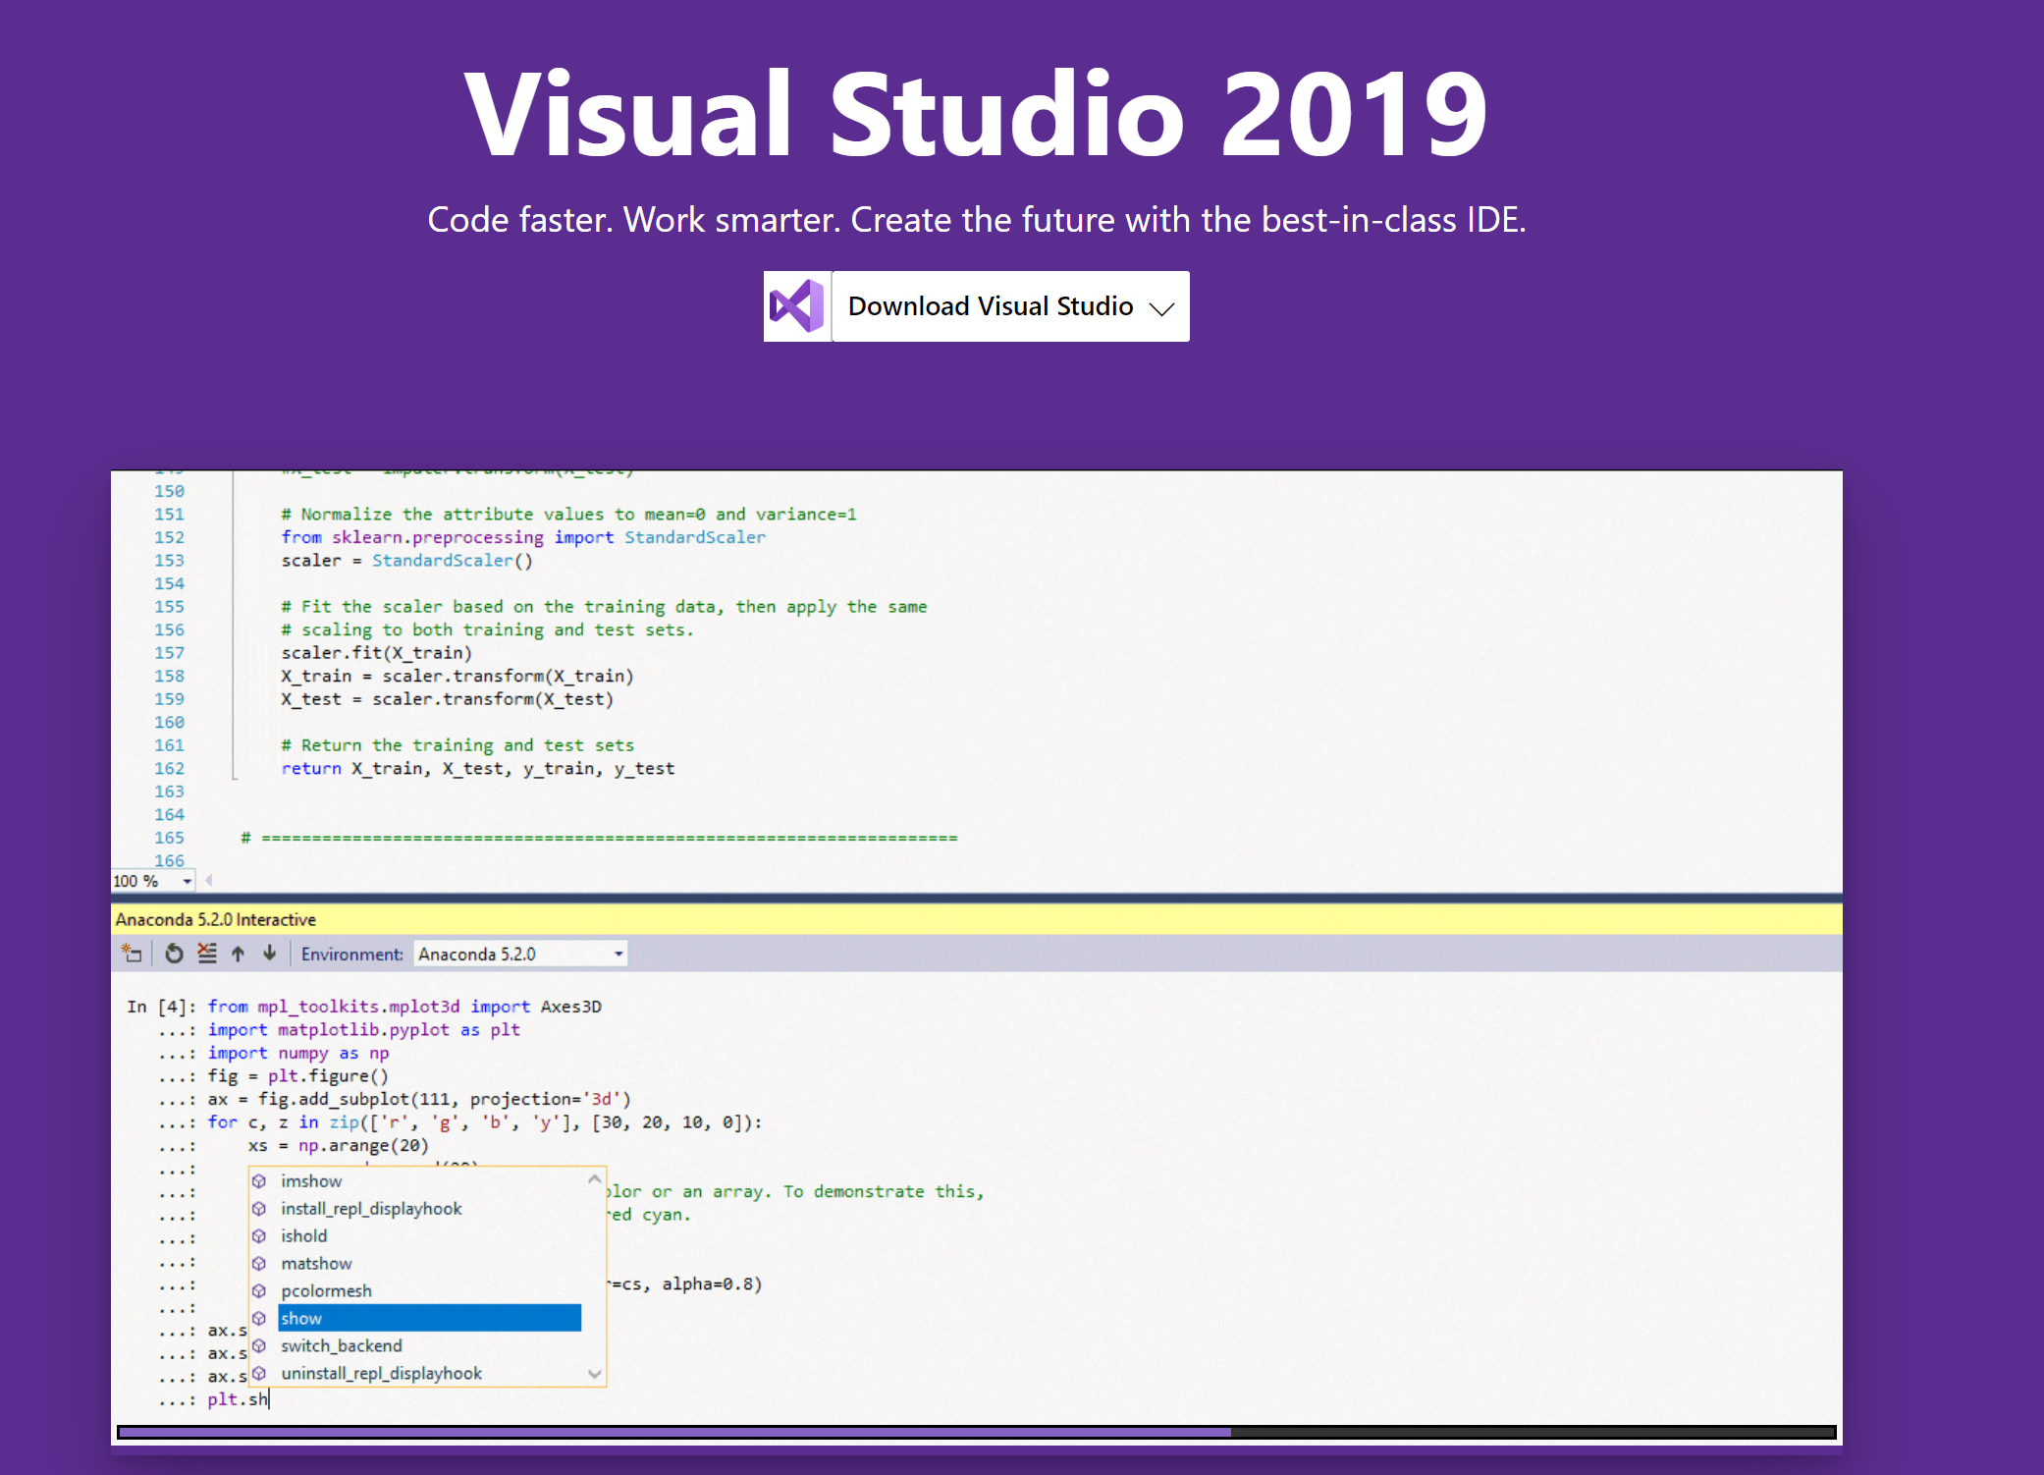Click the '# Return the training and test sets' comment
The image size is (2044, 1475).
(x=457, y=745)
